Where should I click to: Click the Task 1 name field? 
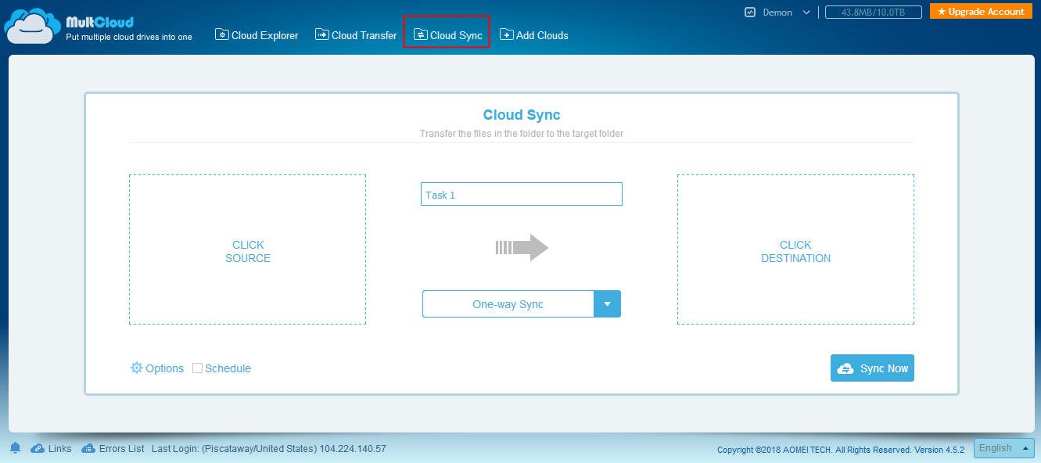click(522, 194)
